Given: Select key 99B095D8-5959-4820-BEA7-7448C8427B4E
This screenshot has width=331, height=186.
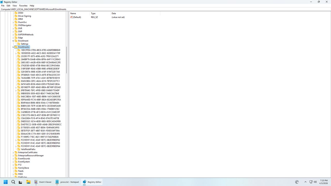Looking at the screenshot, I should tap(40, 94).
